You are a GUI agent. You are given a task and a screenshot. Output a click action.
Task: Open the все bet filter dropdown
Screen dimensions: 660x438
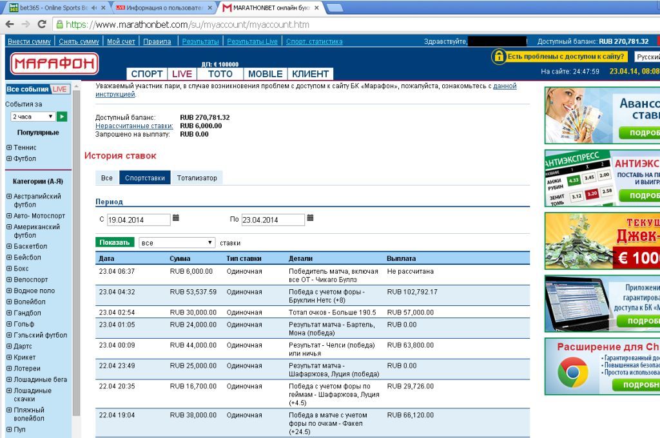177,243
